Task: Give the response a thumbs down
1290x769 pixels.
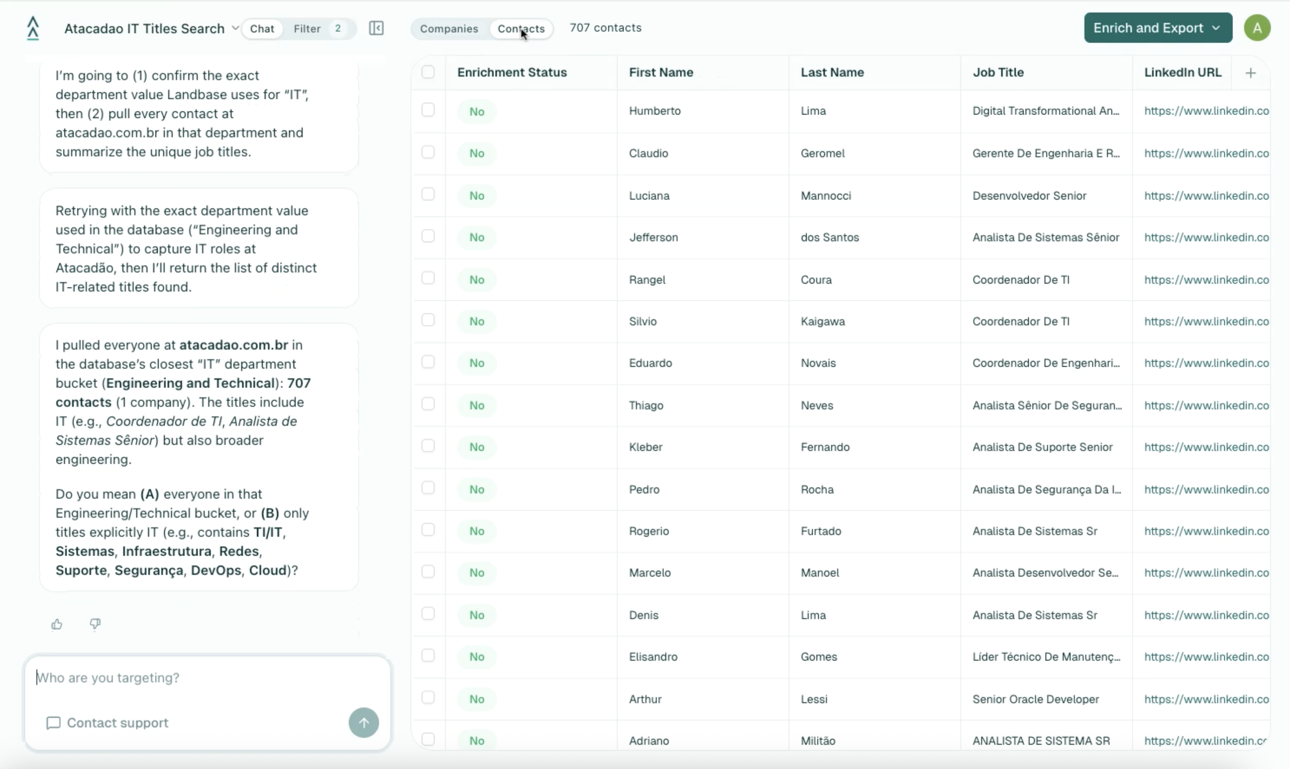Action: coord(95,624)
